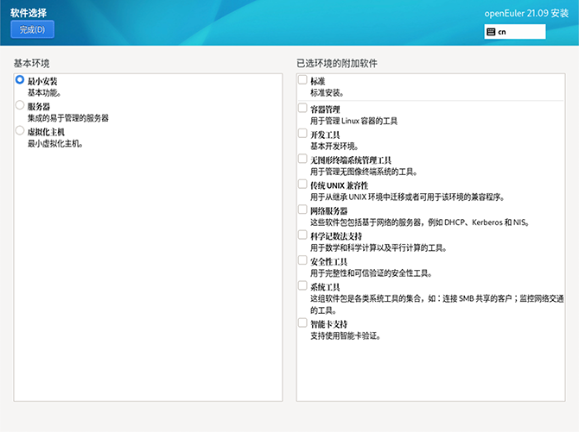The height and width of the screenshot is (432, 579).
Task: Select the 虚拟化主机 radio button
Action: tap(20, 130)
